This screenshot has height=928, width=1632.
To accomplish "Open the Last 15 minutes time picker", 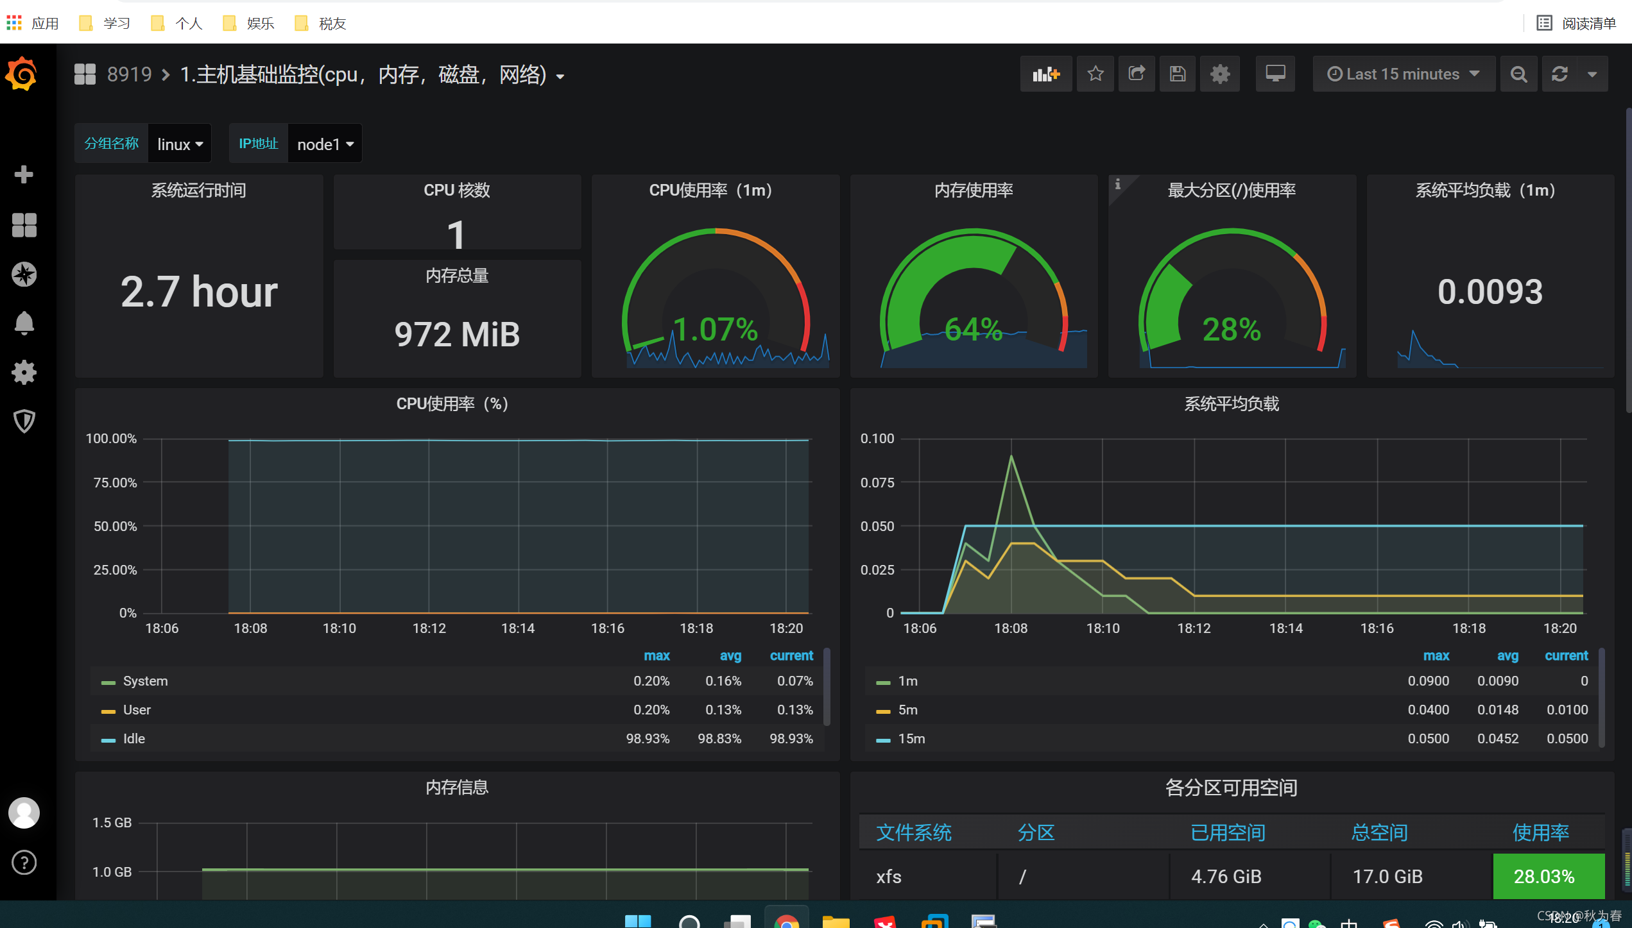I will coord(1403,74).
